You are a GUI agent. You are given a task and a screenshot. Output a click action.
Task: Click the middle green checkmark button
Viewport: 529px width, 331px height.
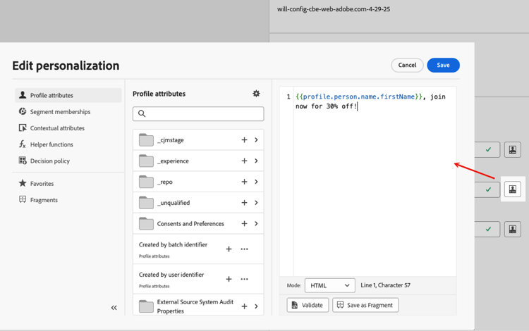click(487, 189)
